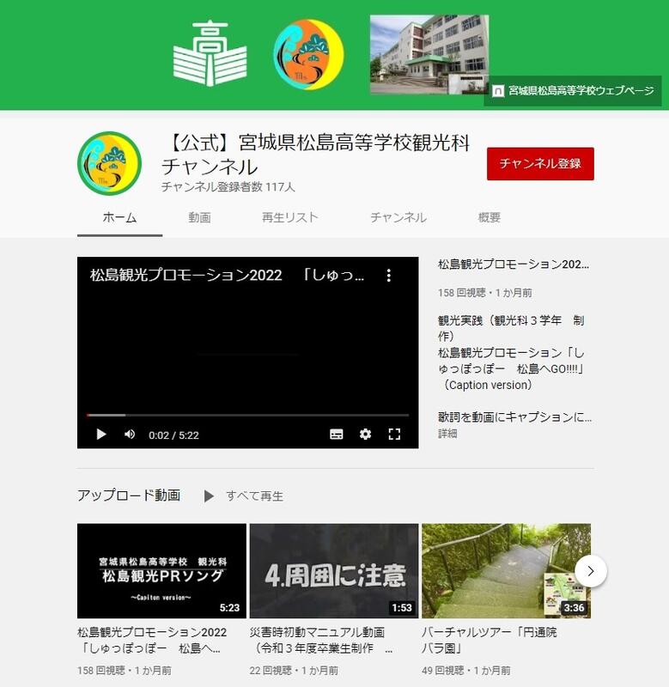Image resolution: width=669 pixels, height=687 pixels.
Task: Click the 歌詞を動画にキャプションに description line
Action: [x=514, y=417]
